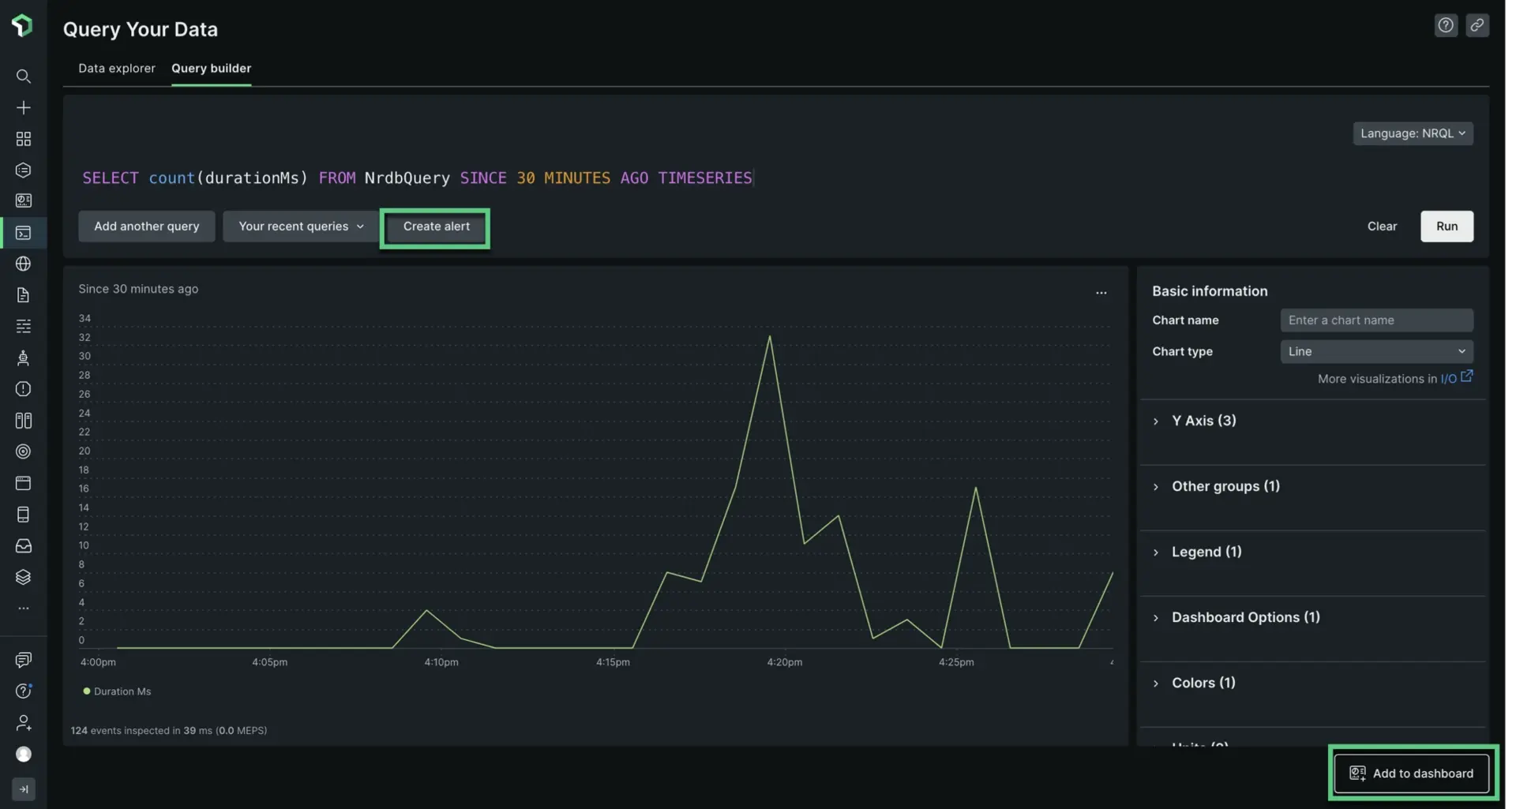Image resolution: width=1516 pixels, height=809 pixels.
Task: Click the Chart name input field
Action: click(1376, 320)
